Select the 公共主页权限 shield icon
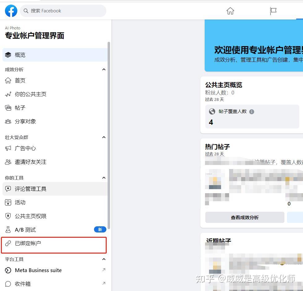 (x=8, y=216)
